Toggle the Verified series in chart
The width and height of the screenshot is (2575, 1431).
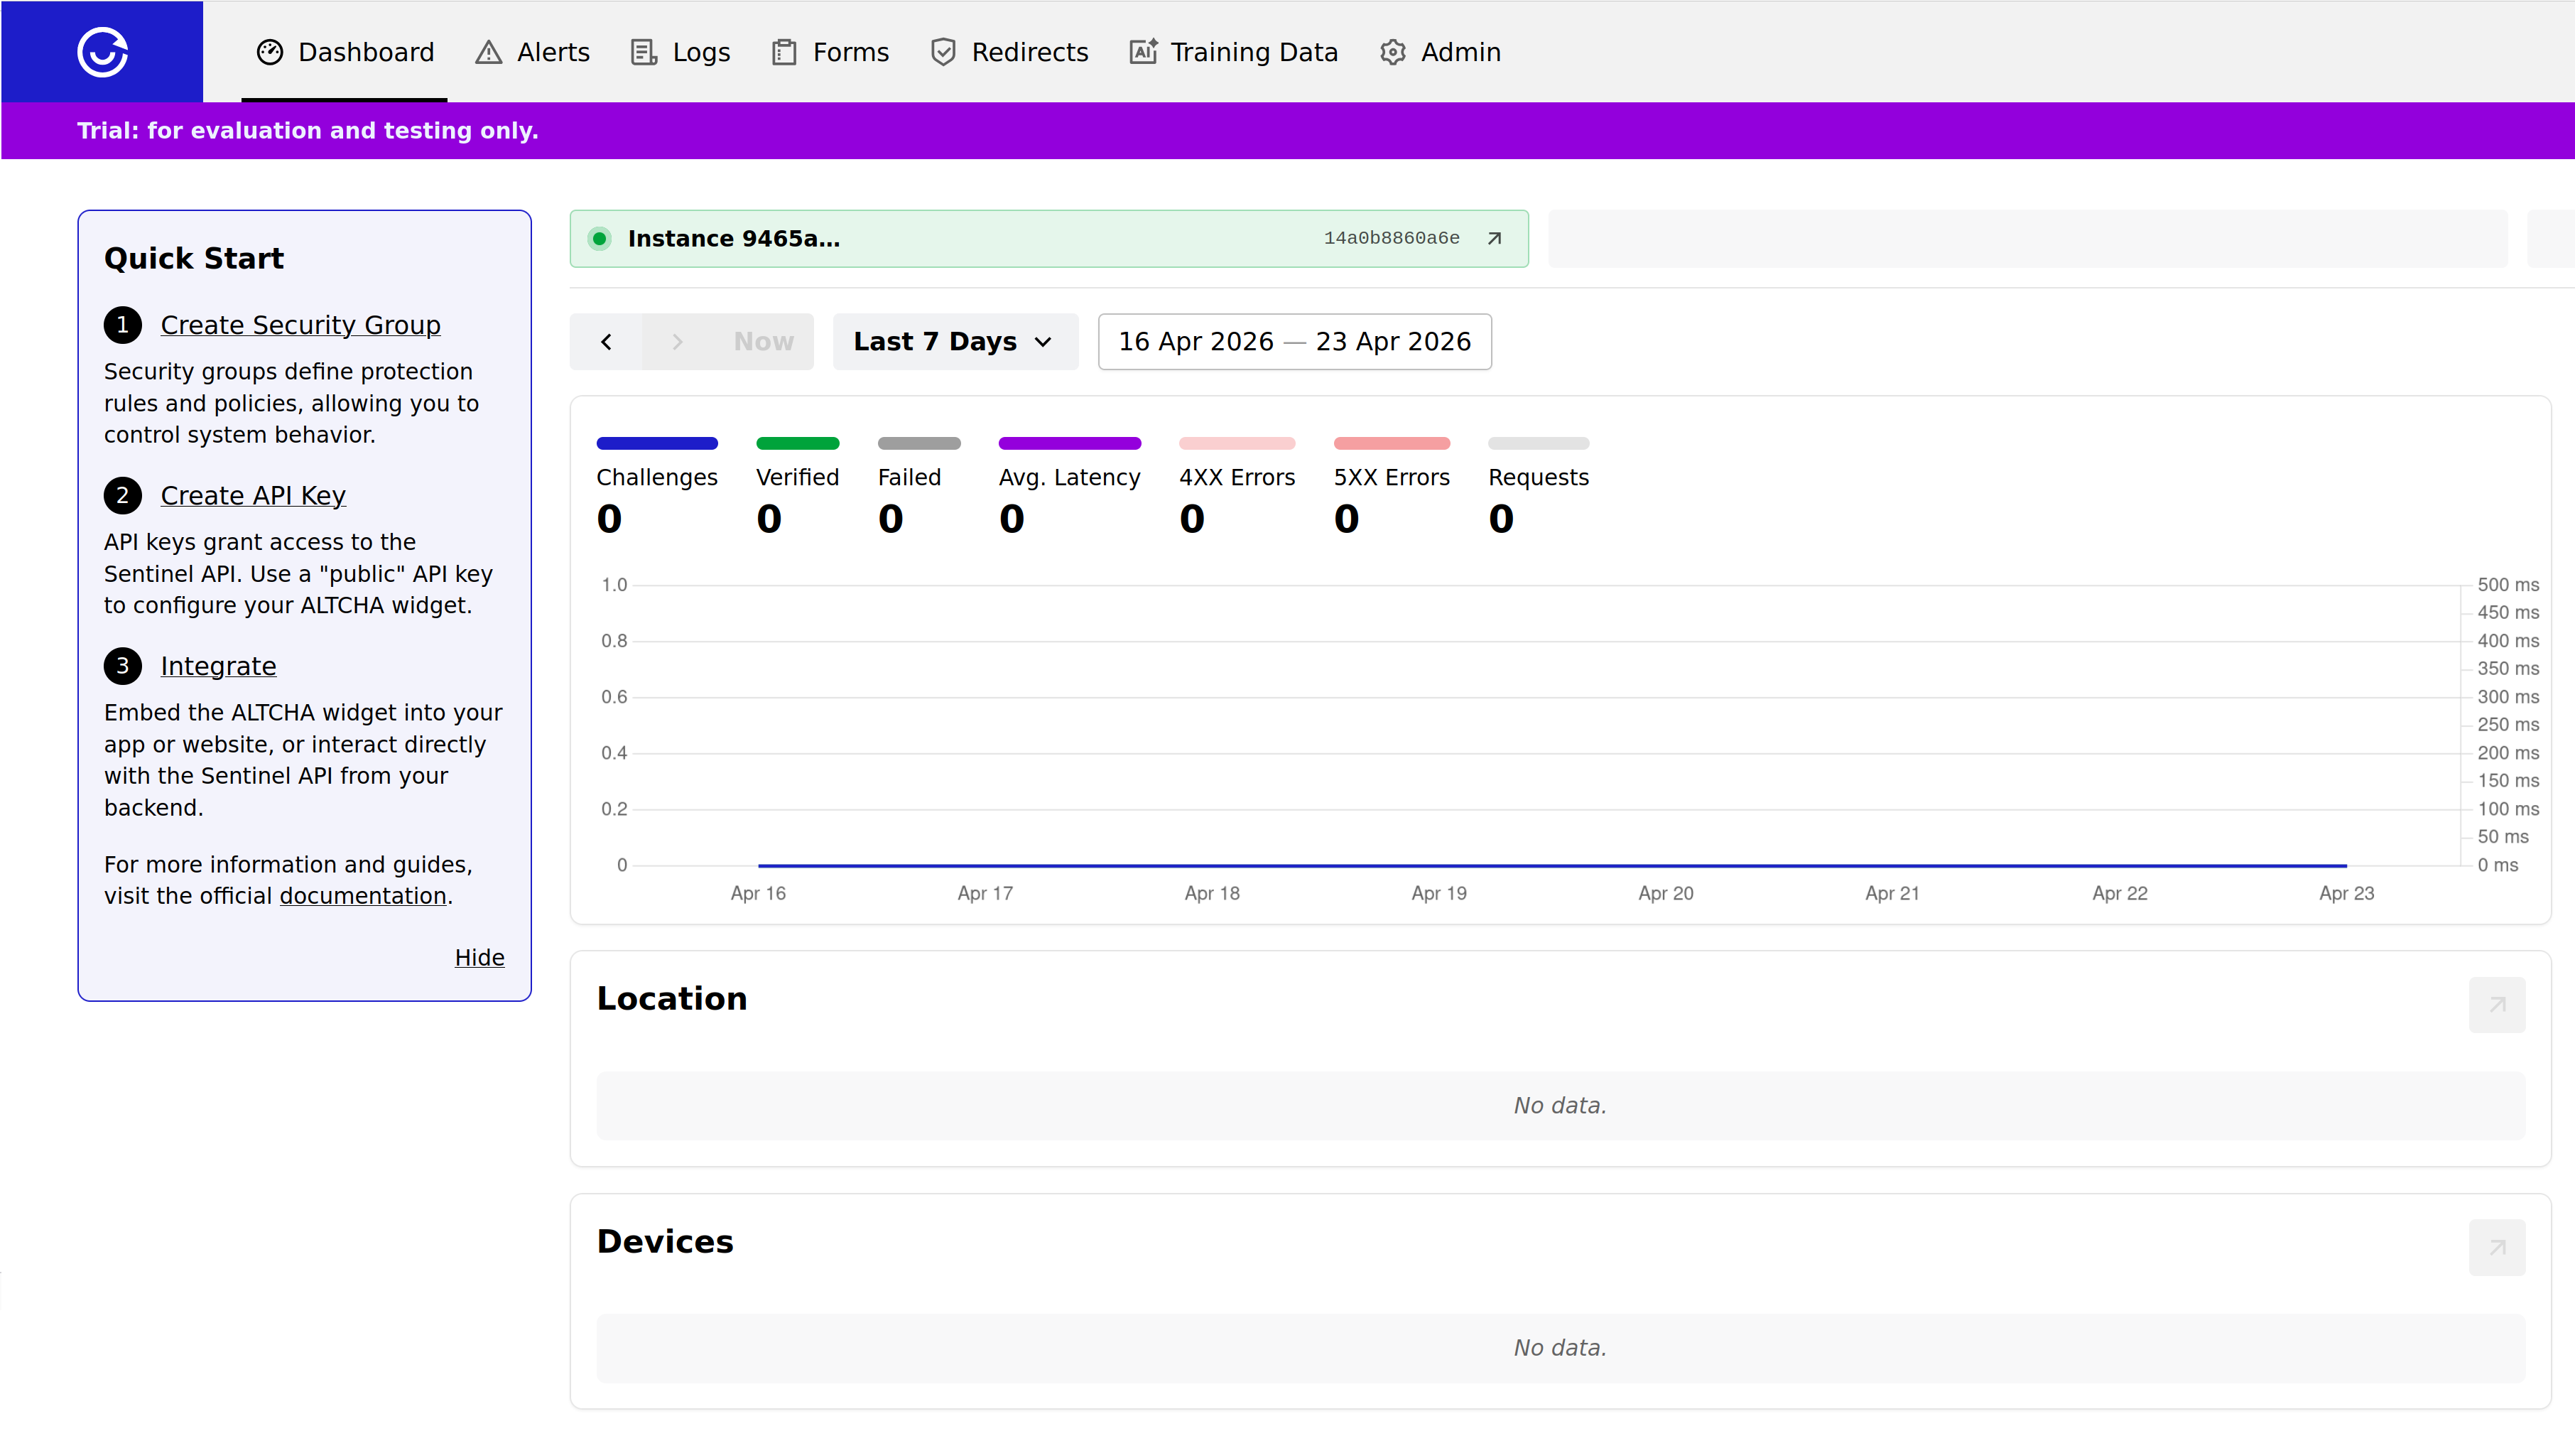point(797,477)
